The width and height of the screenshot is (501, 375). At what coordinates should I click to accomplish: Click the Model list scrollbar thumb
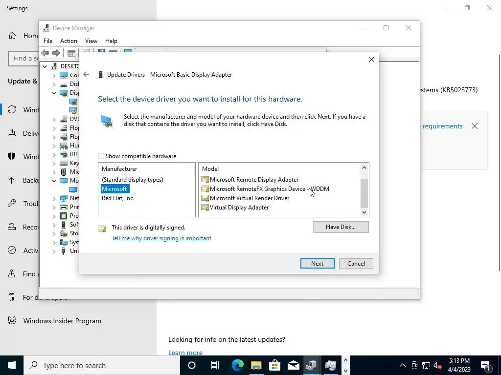(364, 193)
